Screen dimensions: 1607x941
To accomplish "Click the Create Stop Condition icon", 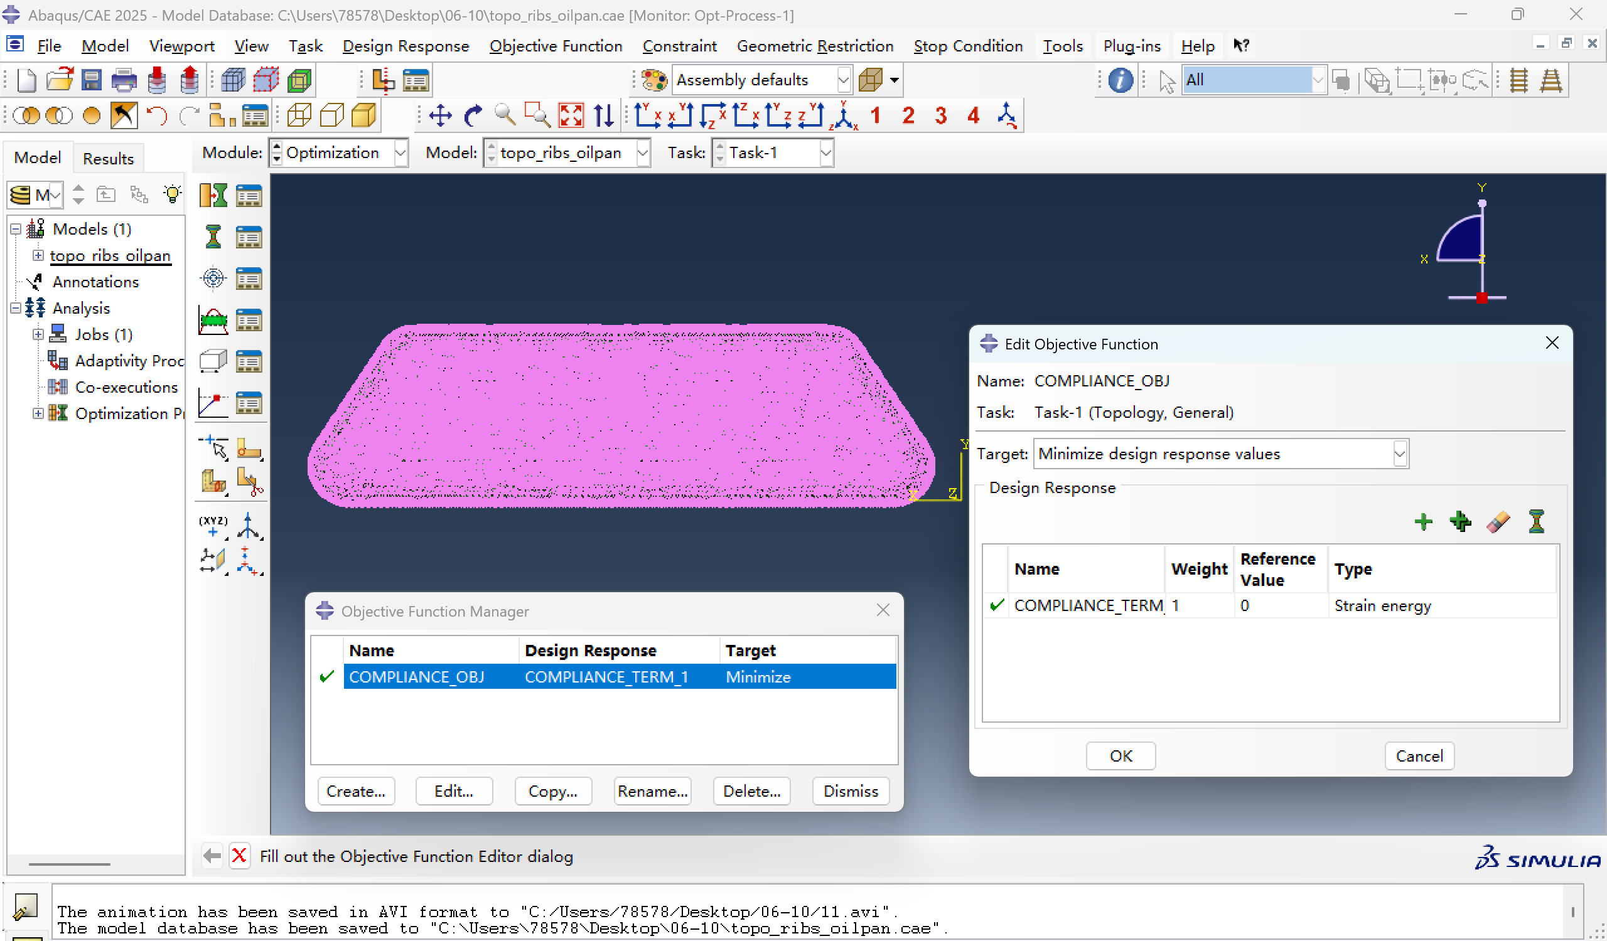I will [213, 403].
